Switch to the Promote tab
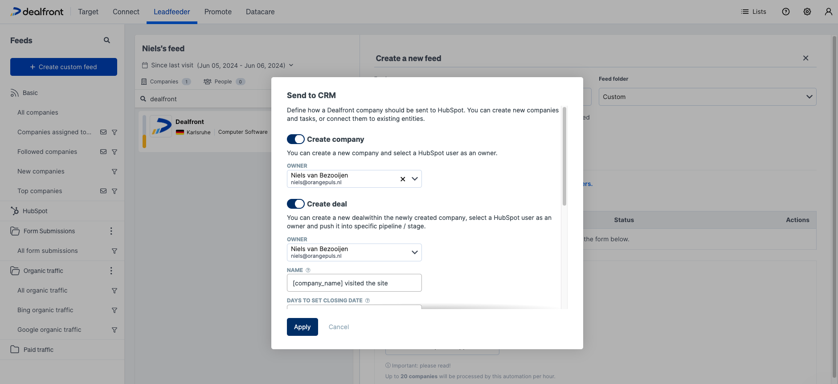The width and height of the screenshot is (838, 384). (x=218, y=12)
